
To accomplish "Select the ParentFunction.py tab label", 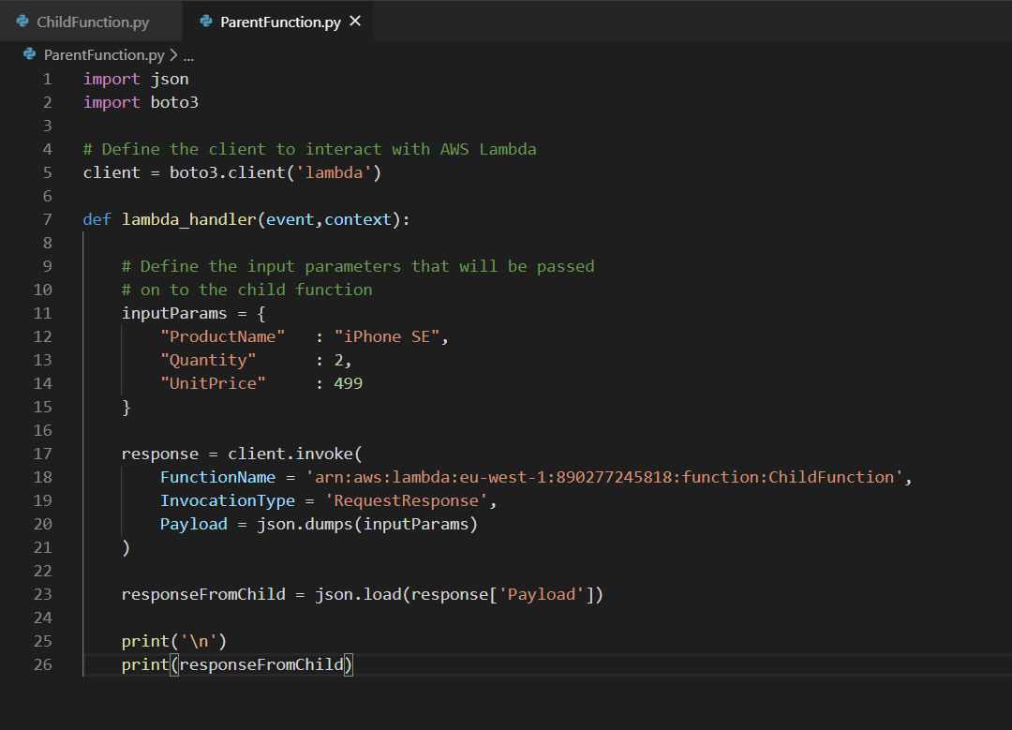I will (280, 22).
